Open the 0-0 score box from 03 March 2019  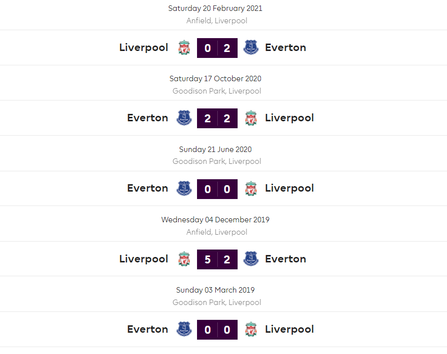coord(217,330)
